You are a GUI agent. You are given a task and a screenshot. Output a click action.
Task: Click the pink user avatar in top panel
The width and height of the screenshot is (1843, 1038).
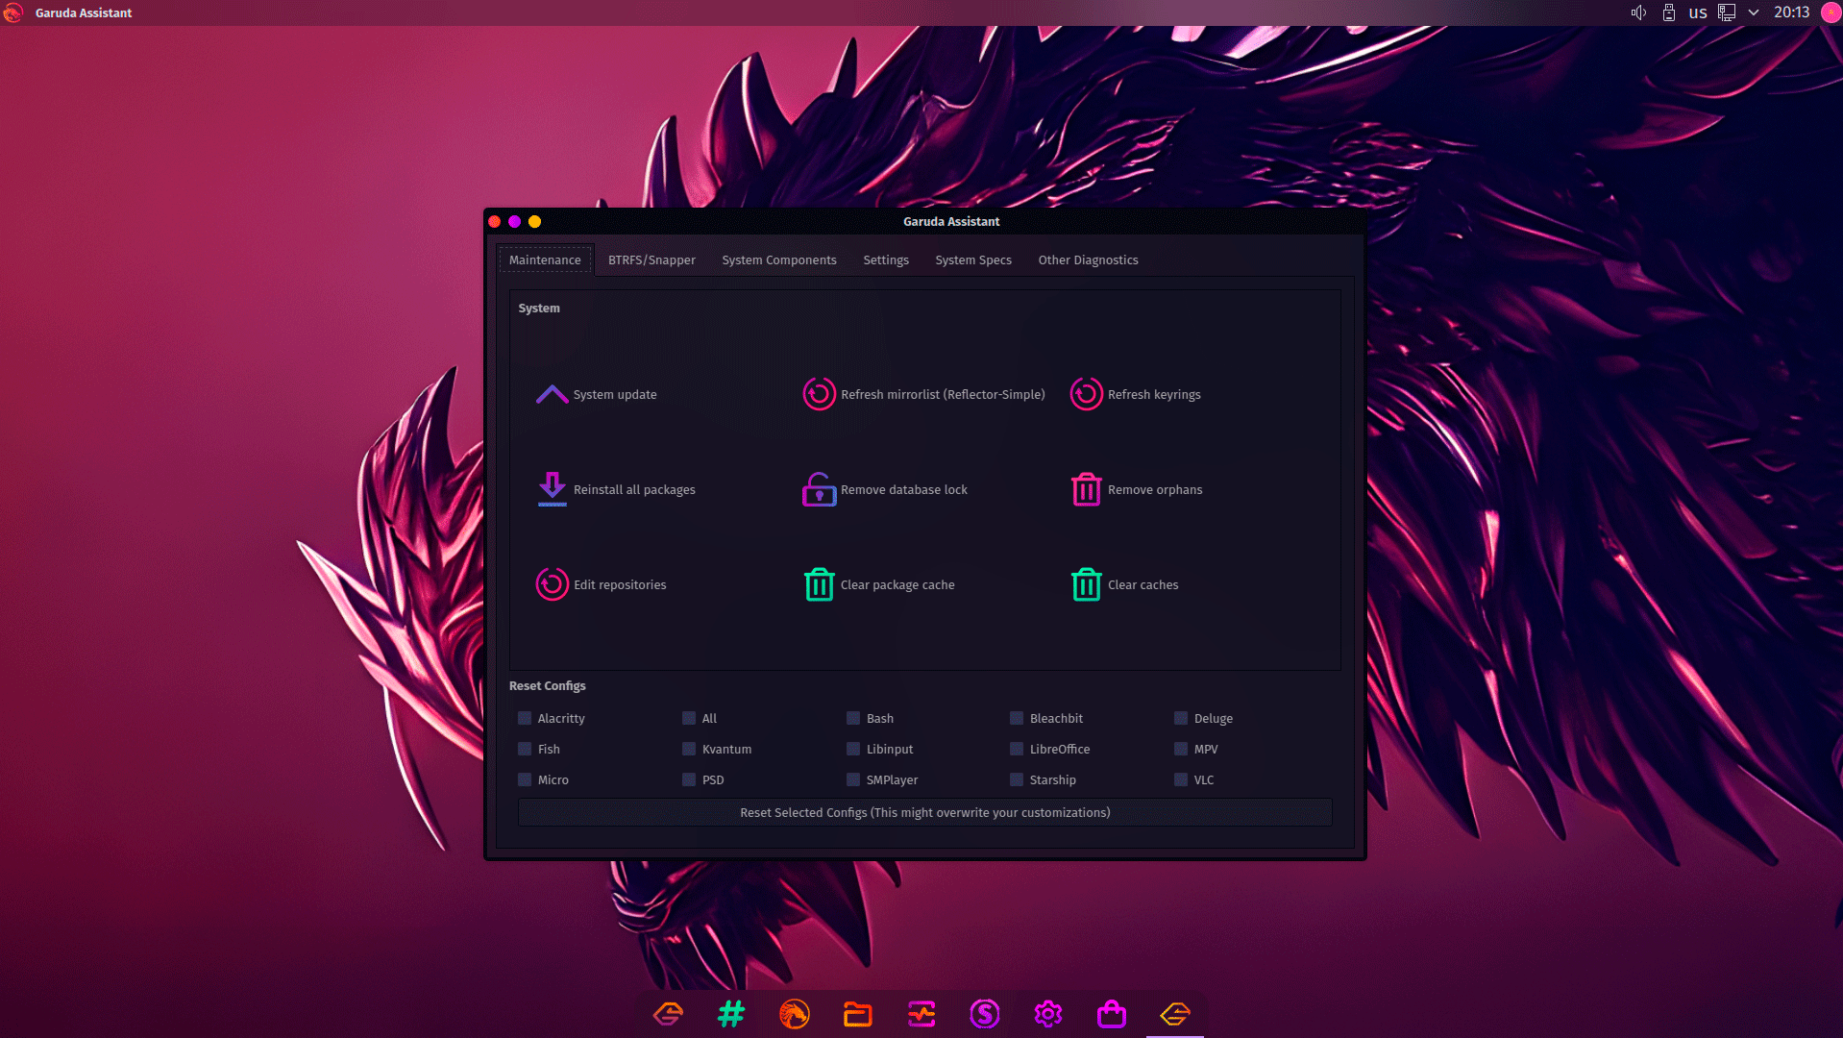[1831, 12]
